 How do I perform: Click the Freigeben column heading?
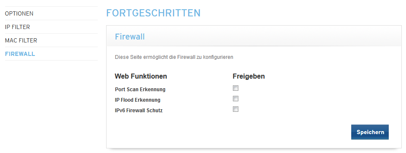pos(248,76)
